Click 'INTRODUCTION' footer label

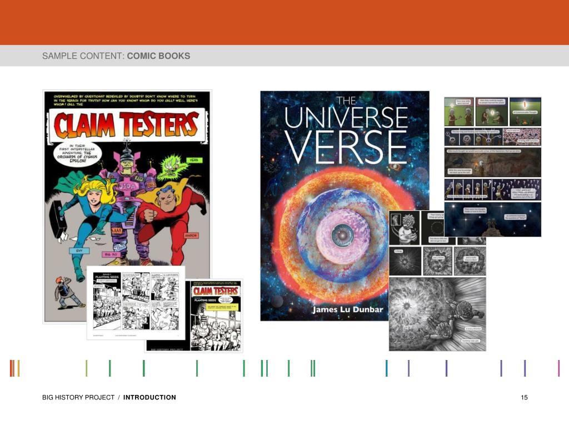(149, 397)
